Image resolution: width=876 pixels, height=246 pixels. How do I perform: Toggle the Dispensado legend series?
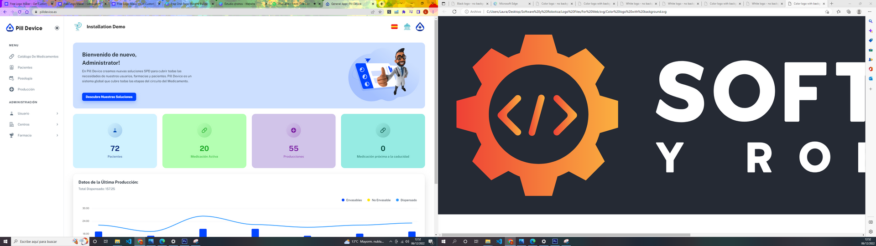point(406,200)
